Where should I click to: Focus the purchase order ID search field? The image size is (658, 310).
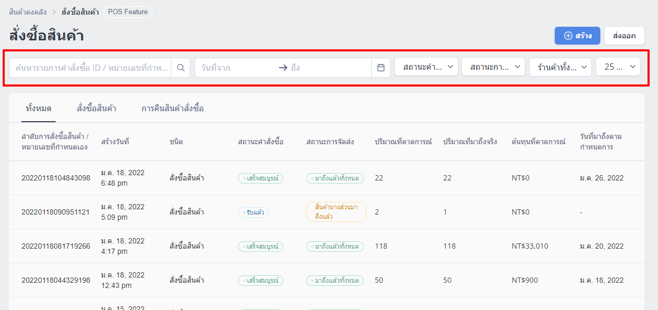90,68
